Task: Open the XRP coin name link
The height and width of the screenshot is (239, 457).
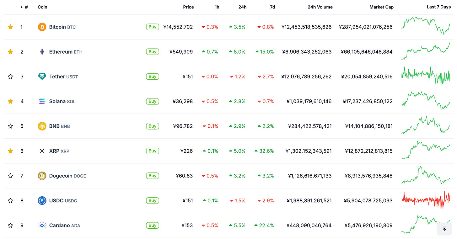Action: [x=59, y=151]
